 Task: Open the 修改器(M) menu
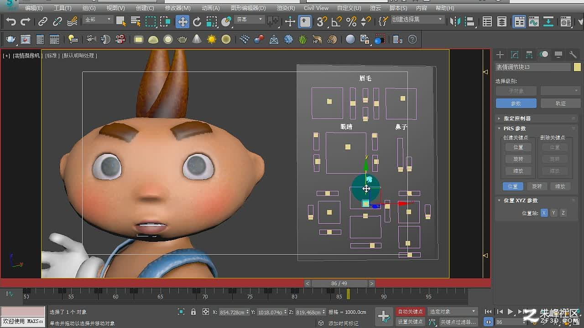pyautogui.click(x=178, y=8)
